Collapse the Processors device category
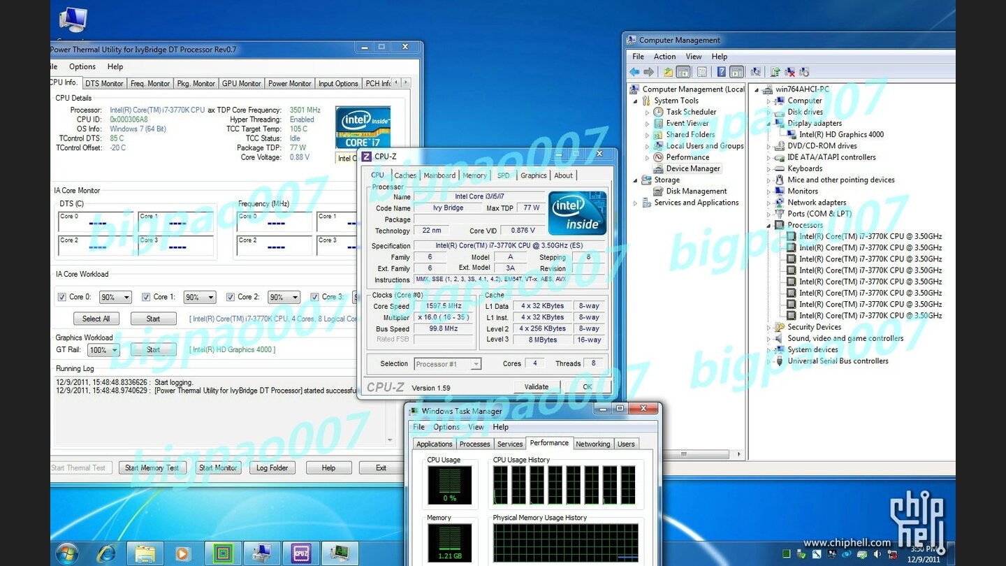Screen dimensions: 1006x566 point(768,225)
